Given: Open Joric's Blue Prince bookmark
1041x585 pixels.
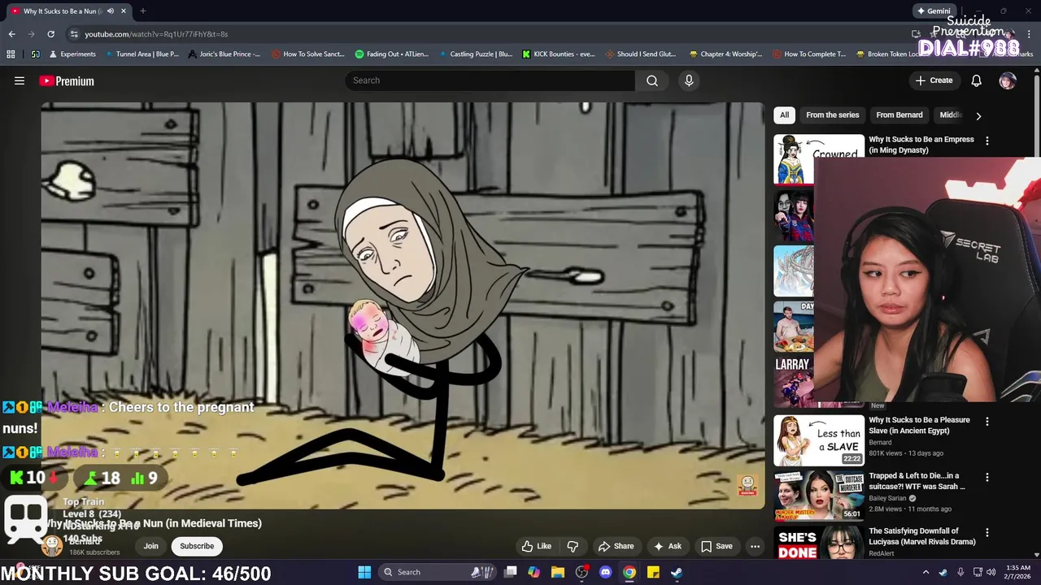Looking at the screenshot, I should [x=224, y=54].
